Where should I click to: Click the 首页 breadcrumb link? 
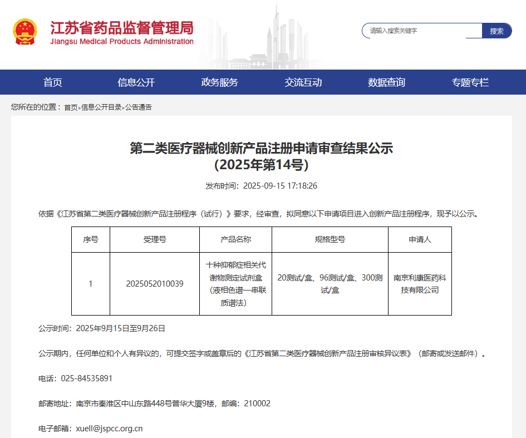click(x=71, y=107)
